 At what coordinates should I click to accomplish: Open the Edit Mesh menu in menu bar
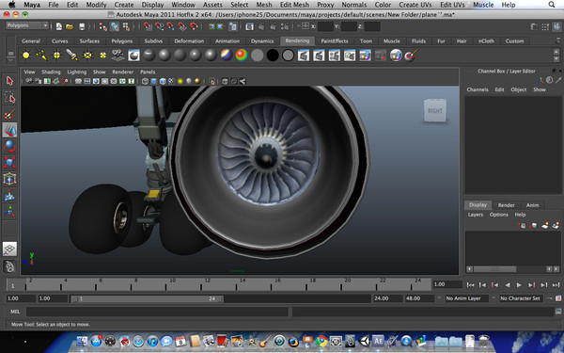coord(294,5)
